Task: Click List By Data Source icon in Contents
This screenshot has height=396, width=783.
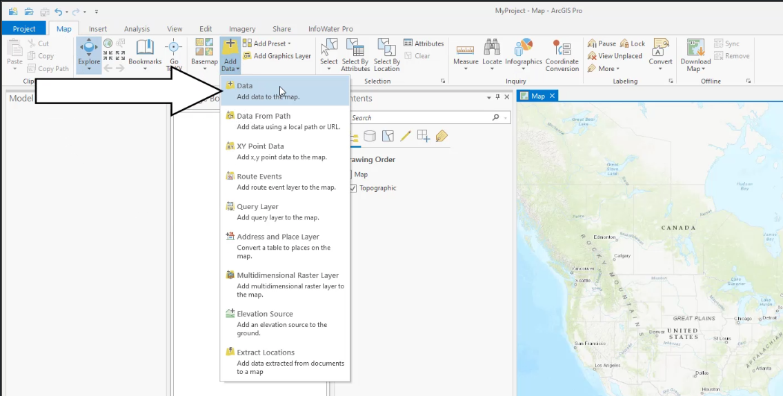Action: point(370,136)
